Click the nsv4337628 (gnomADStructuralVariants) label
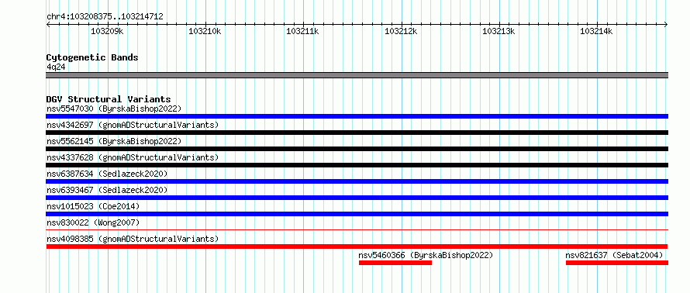 coord(133,157)
